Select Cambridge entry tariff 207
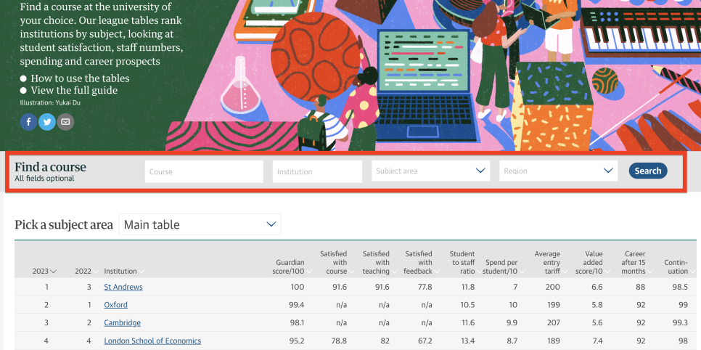701x350 pixels. coord(552,322)
